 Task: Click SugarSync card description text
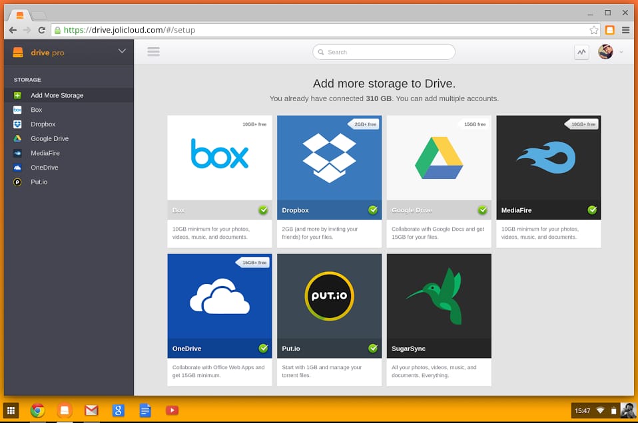pyautogui.click(x=434, y=371)
